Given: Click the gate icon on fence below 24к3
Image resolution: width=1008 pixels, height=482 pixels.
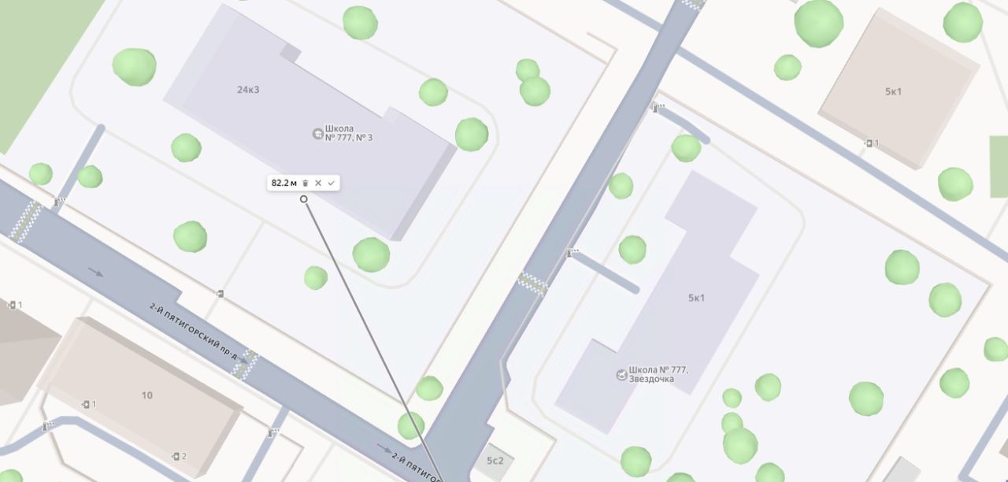Looking at the screenshot, I should click(x=220, y=294).
